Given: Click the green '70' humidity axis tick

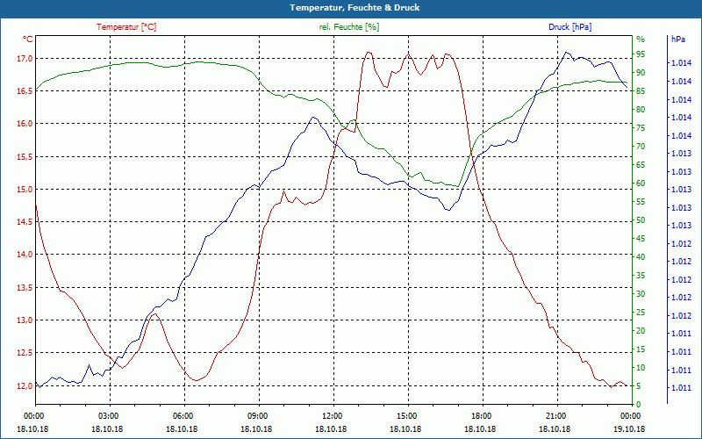Looking at the screenshot, I should click(x=641, y=147).
